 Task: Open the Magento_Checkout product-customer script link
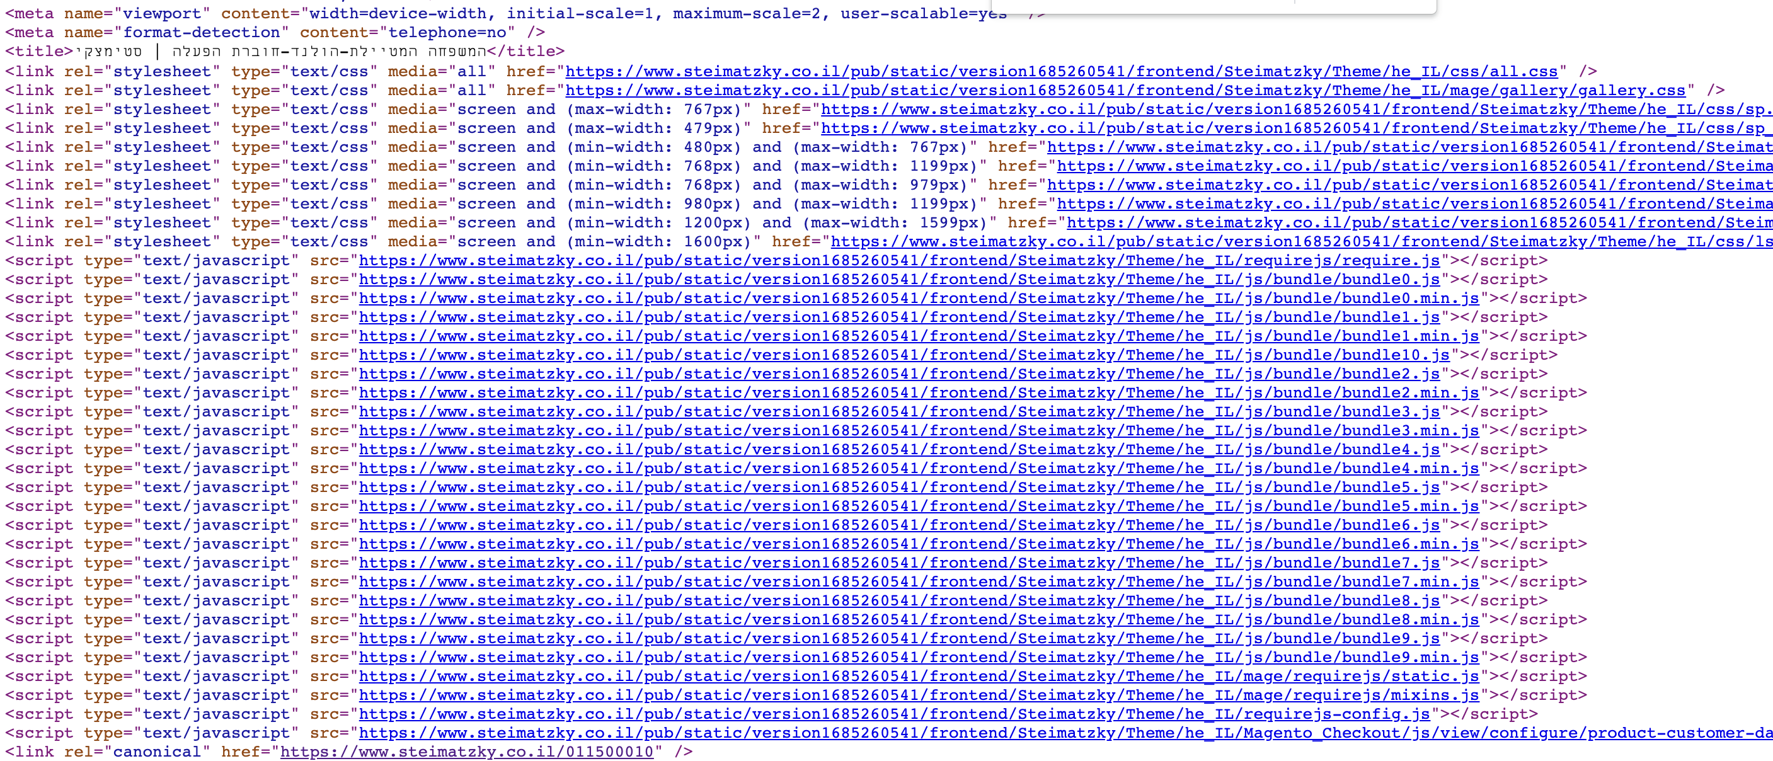click(x=1065, y=733)
